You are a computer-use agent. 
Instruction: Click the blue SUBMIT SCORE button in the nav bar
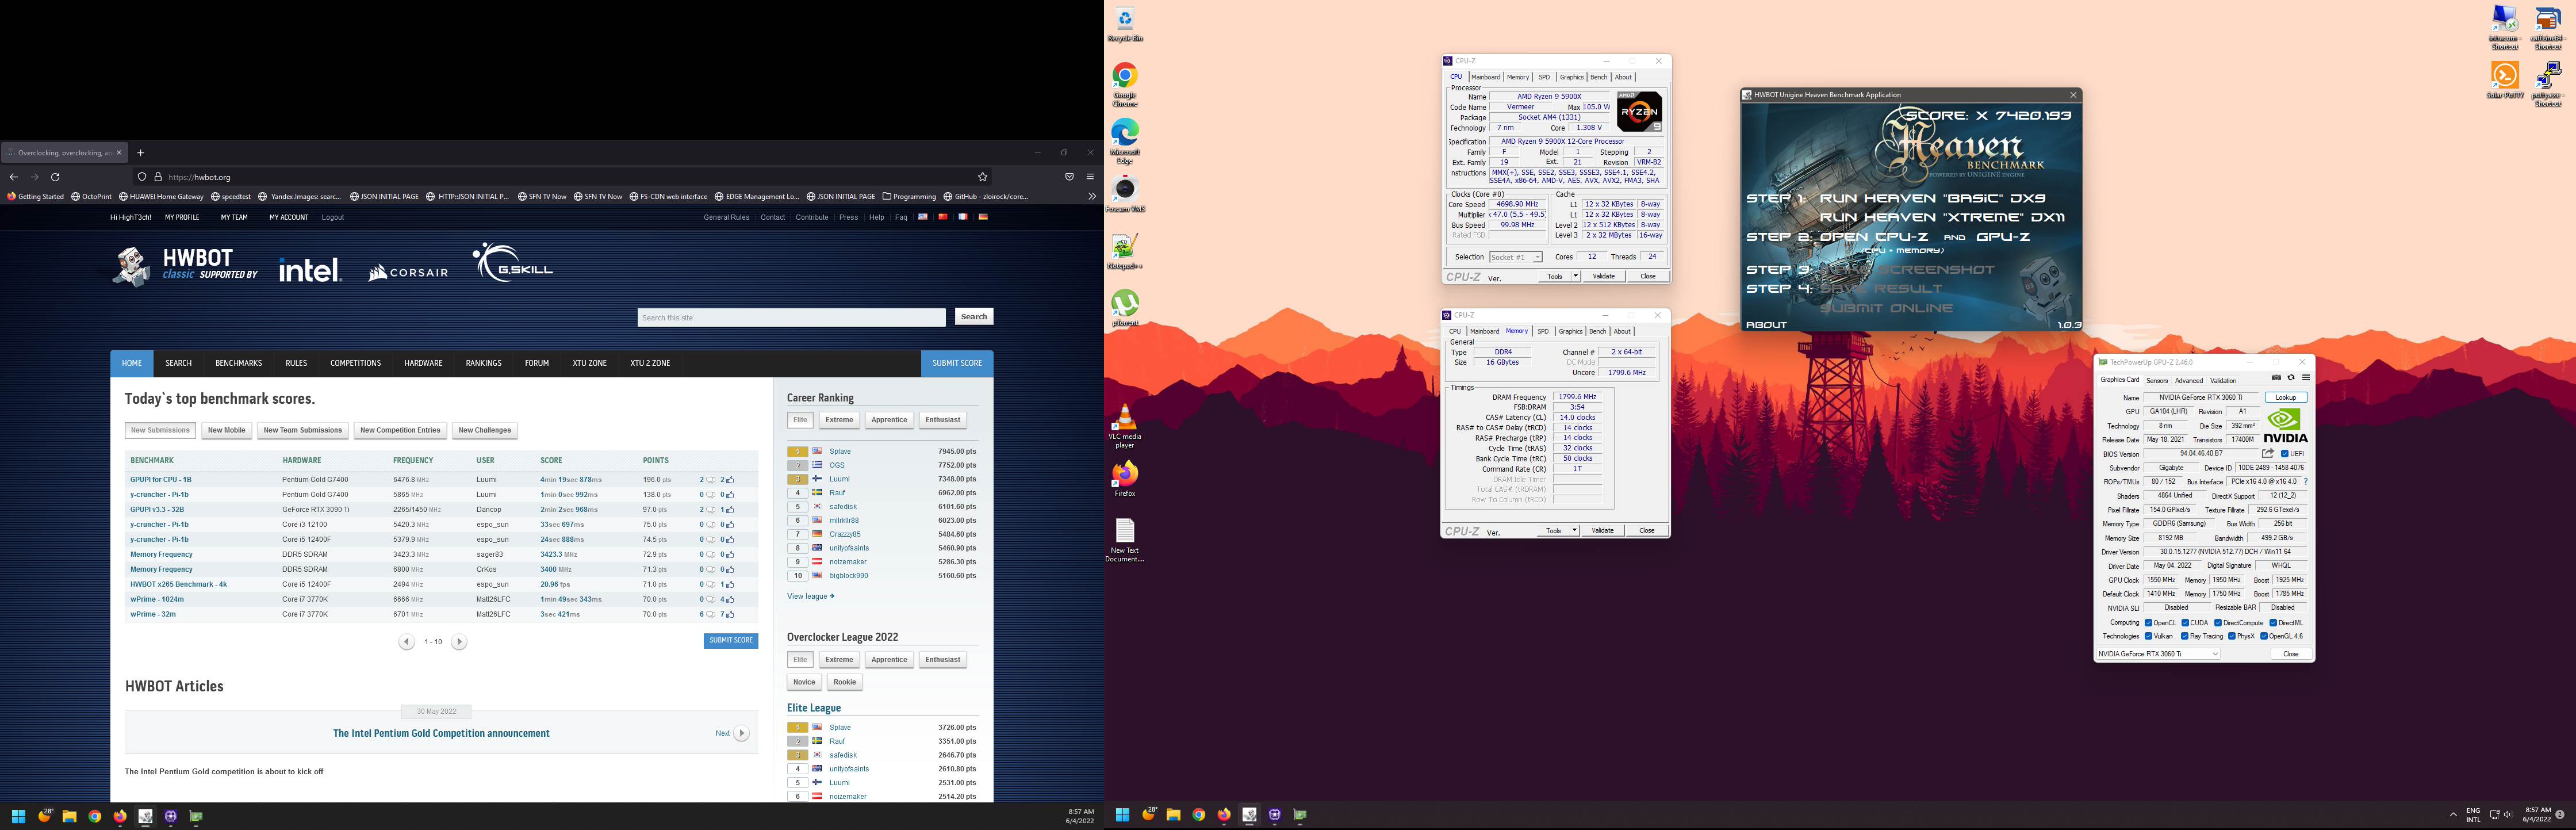pyautogui.click(x=957, y=363)
